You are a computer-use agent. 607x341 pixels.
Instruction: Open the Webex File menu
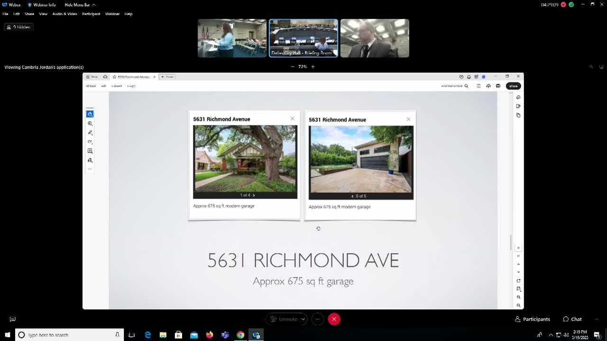pyautogui.click(x=5, y=14)
